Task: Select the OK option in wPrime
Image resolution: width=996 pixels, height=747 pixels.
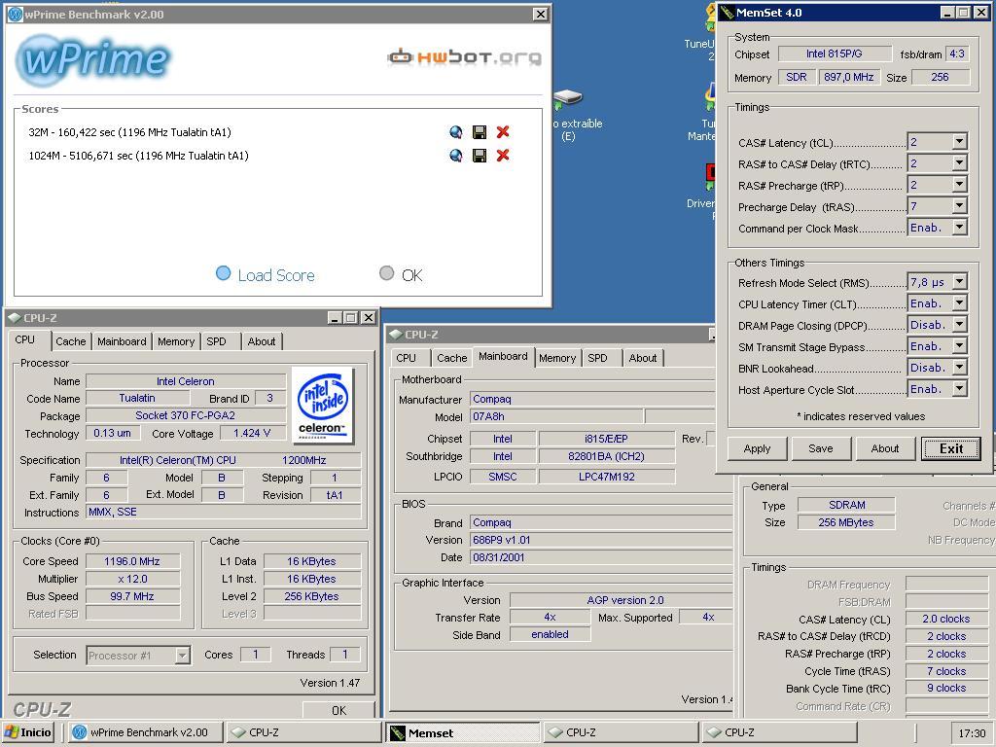Action: [401, 274]
